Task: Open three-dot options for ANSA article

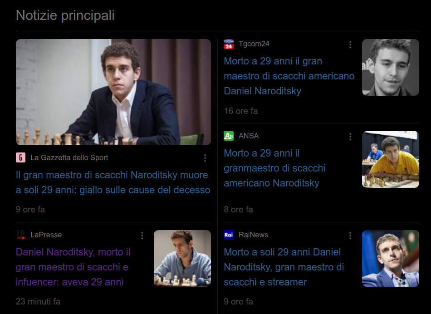Action: (x=350, y=137)
